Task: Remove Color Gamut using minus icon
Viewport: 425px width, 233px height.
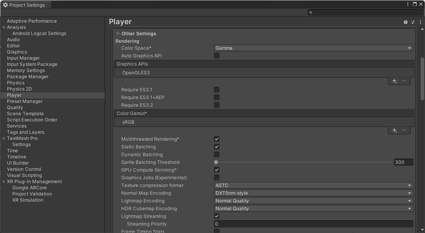Action: click(x=404, y=130)
